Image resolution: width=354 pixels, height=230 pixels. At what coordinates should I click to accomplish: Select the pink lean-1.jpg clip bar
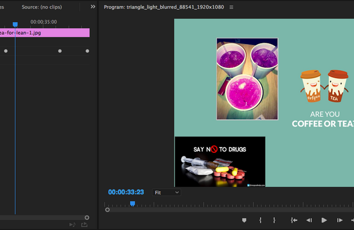(x=45, y=33)
